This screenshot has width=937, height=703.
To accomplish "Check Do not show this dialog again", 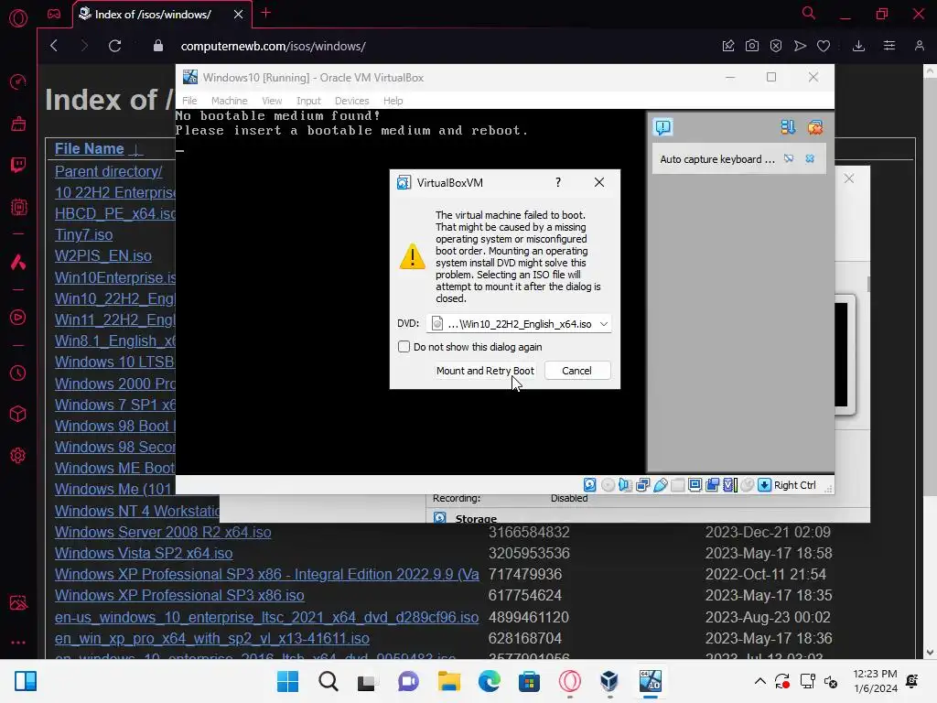I will click(x=404, y=347).
